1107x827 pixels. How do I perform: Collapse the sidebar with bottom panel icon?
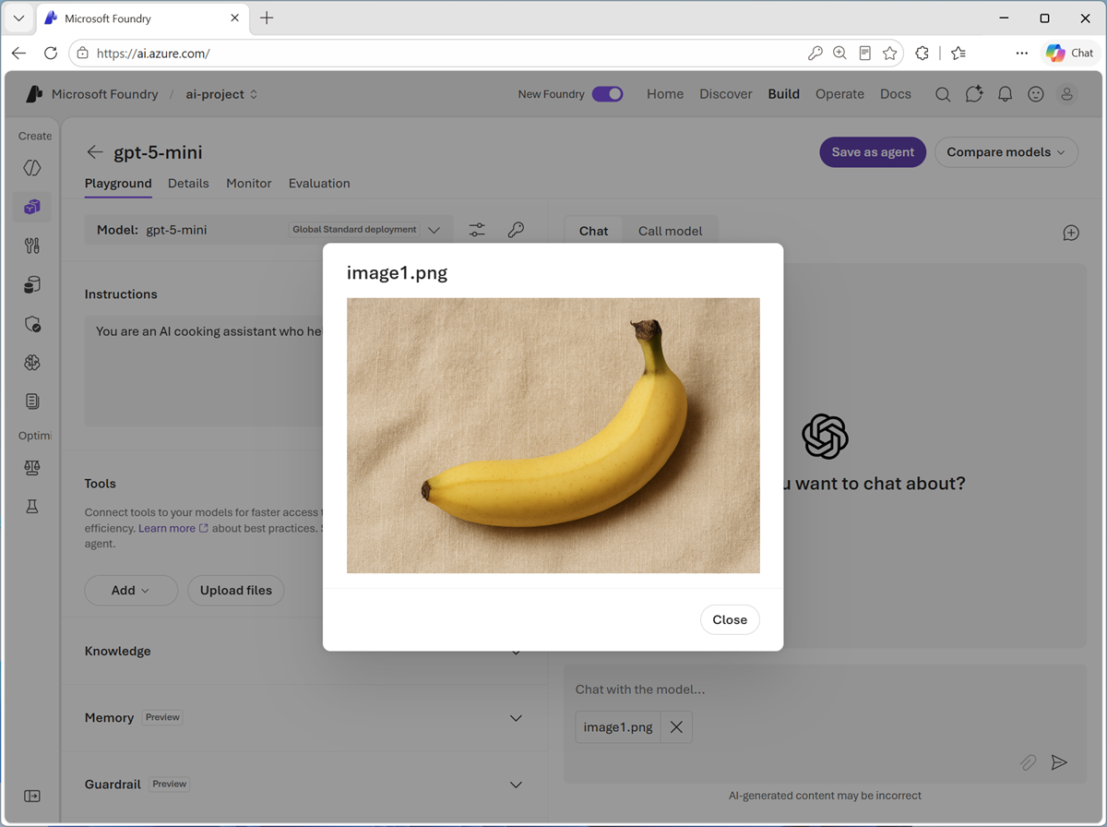32,796
